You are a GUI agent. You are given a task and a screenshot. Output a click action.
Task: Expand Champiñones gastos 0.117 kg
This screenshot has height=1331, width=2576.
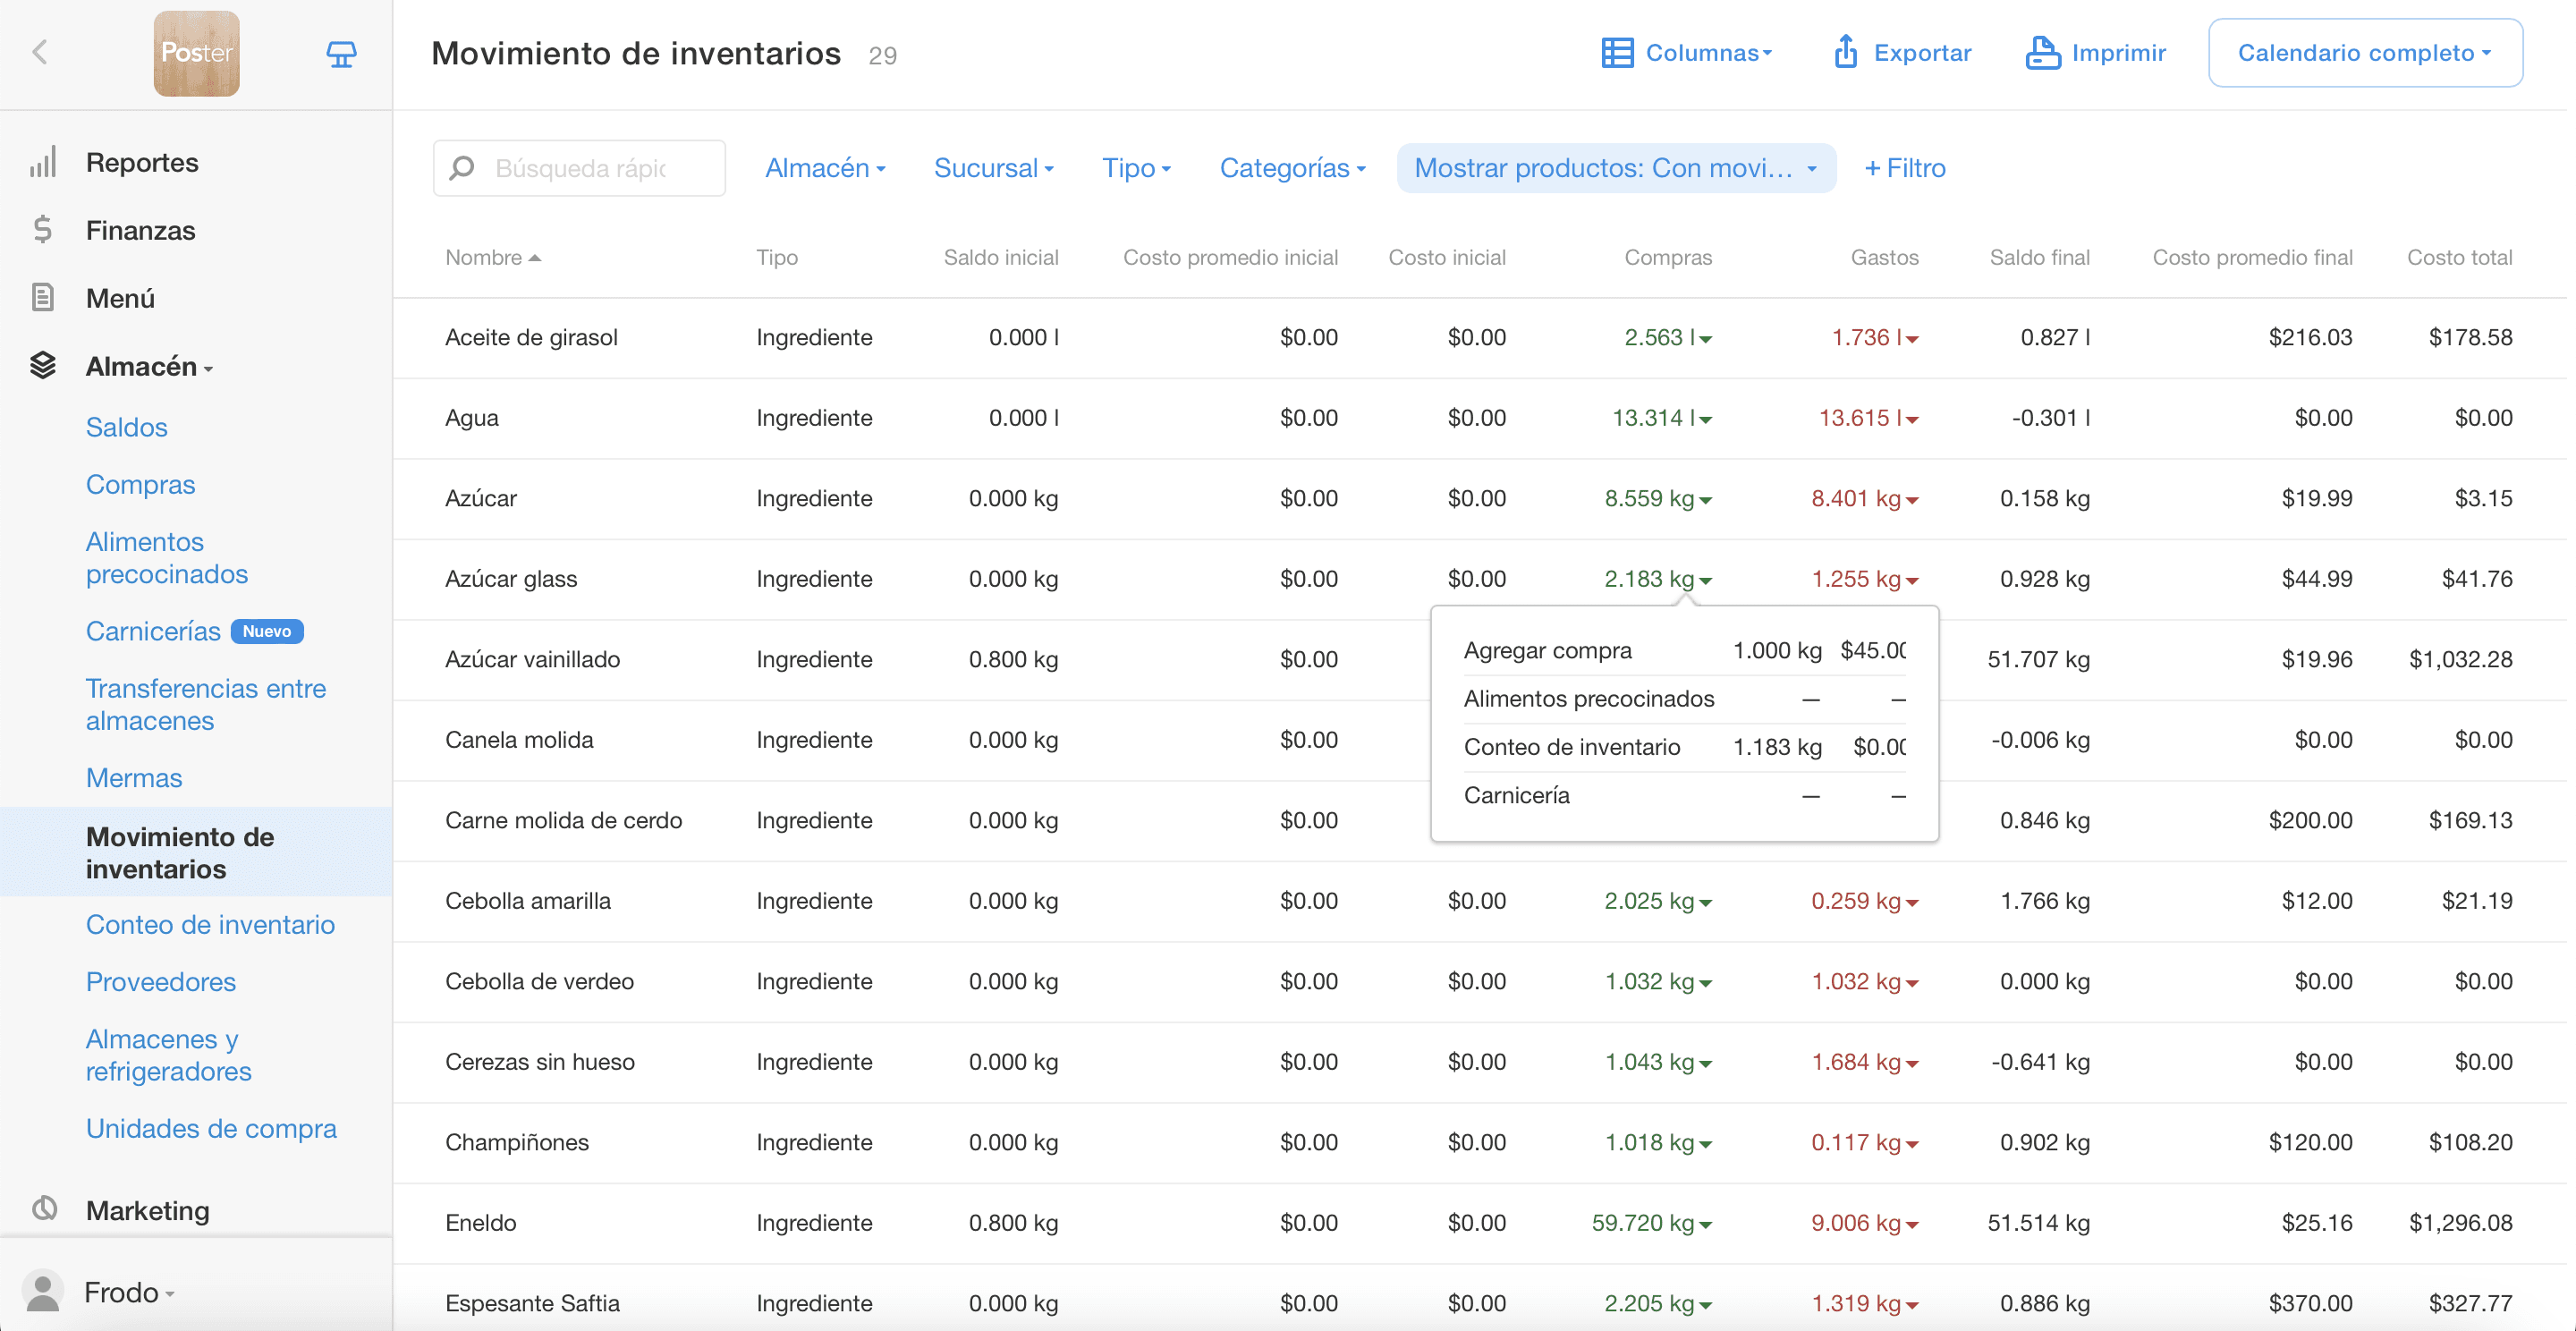pyautogui.click(x=1864, y=1142)
